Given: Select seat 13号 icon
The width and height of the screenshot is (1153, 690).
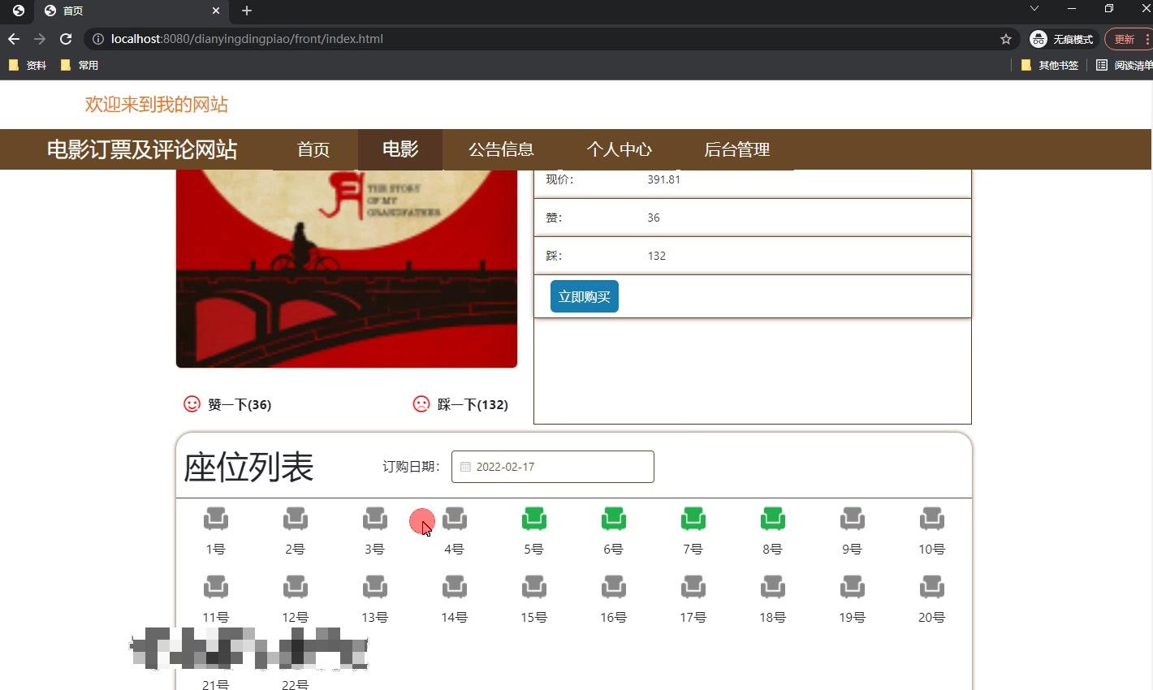Looking at the screenshot, I should [x=374, y=587].
